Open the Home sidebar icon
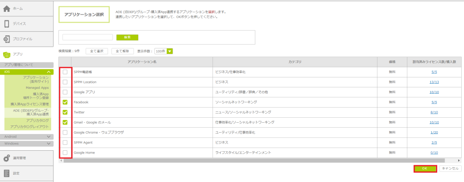464x182 pixels. pyautogui.click(x=6, y=9)
